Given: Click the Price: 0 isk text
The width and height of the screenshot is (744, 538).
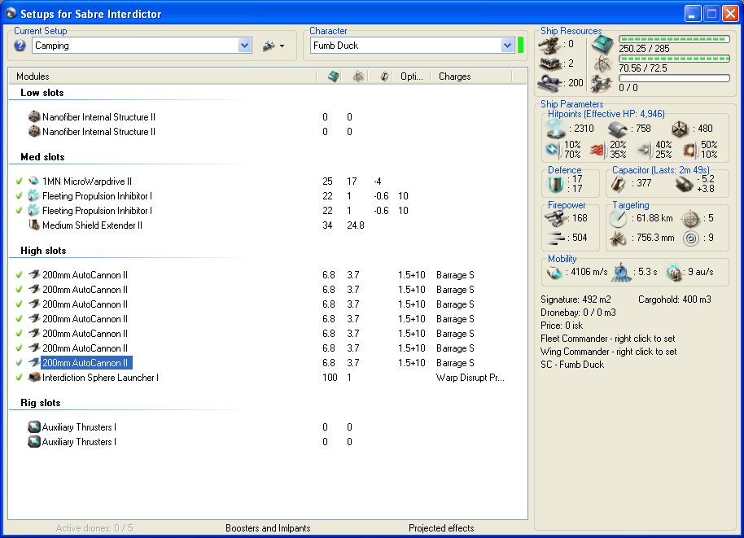Looking at the screenshot, I should click(562, 326).
